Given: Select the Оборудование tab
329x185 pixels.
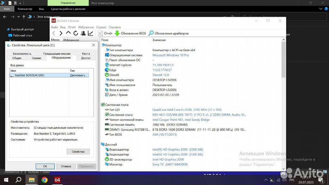Looking at the screenshot, I should coord(61,58).
